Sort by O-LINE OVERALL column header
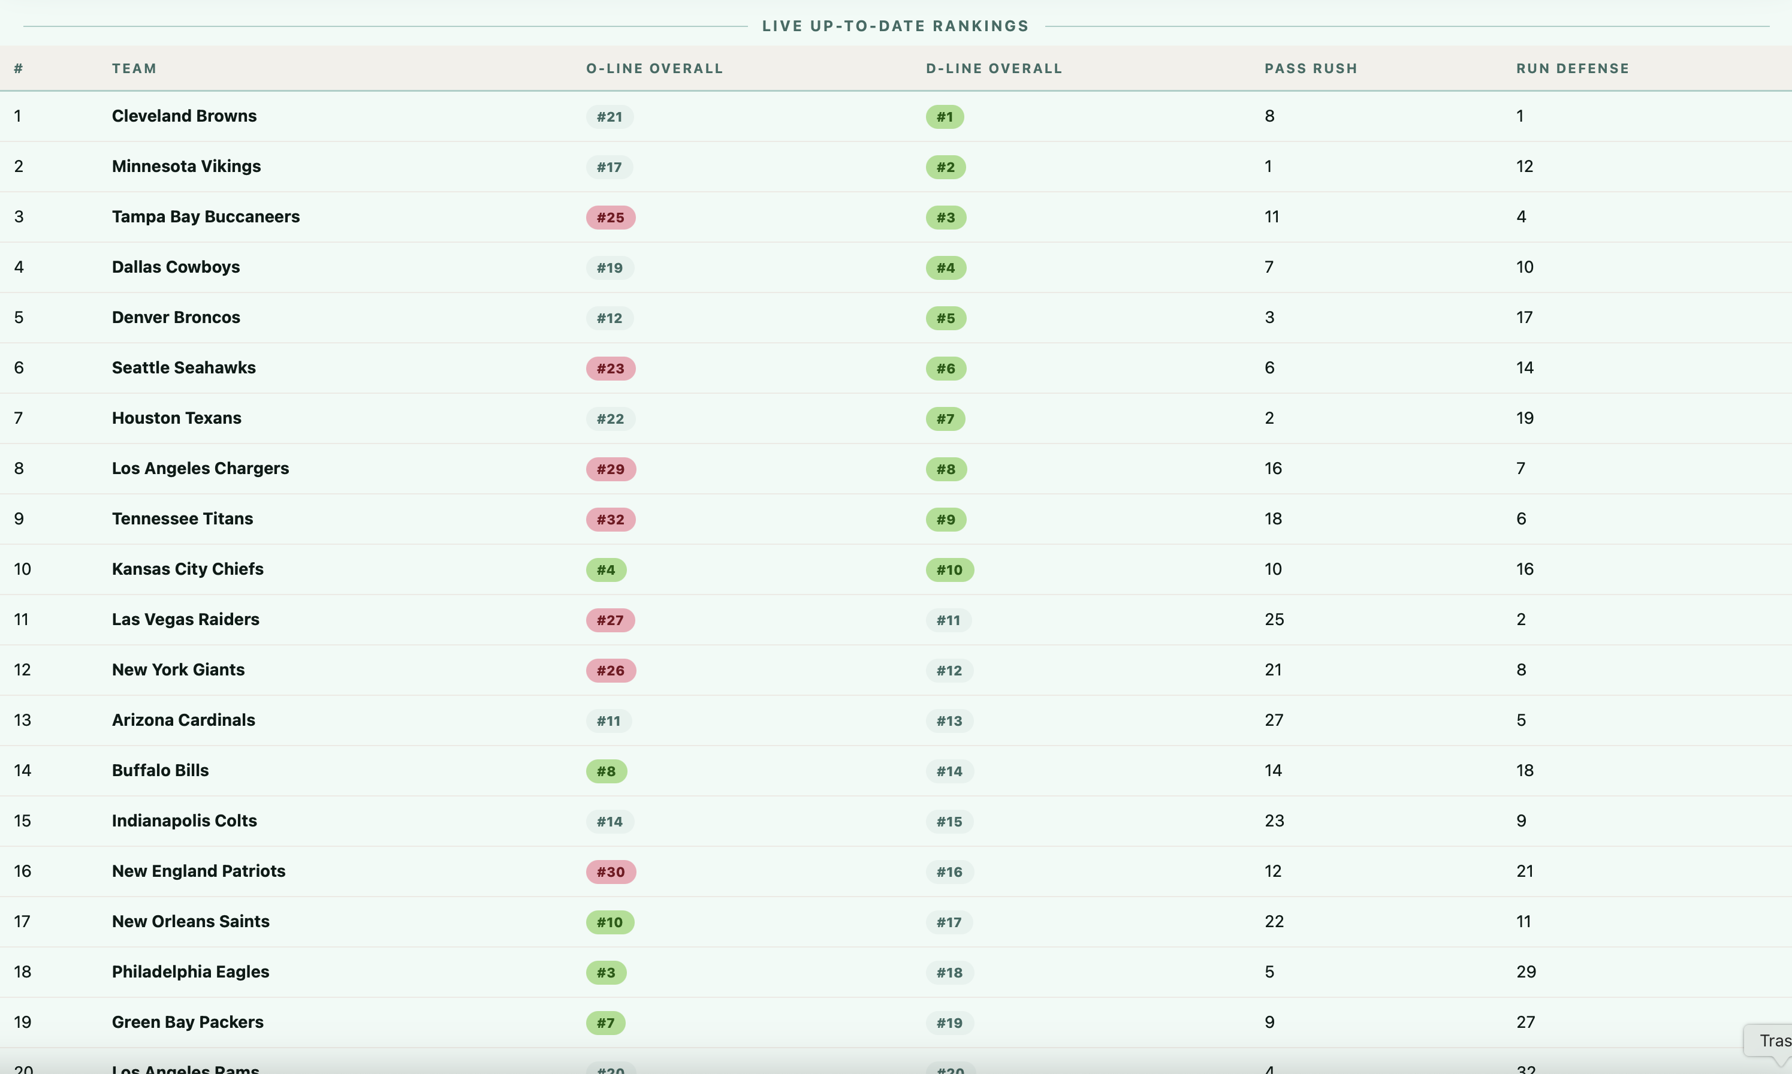The height and width of the screenshot is (1074, 1792). (x=654, y=68)
